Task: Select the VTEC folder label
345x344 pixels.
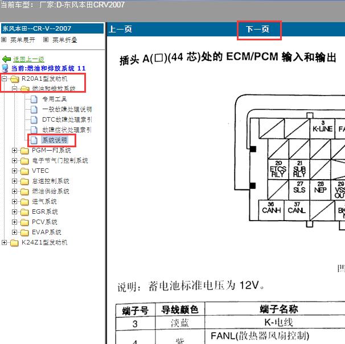Action: [40, 171]
